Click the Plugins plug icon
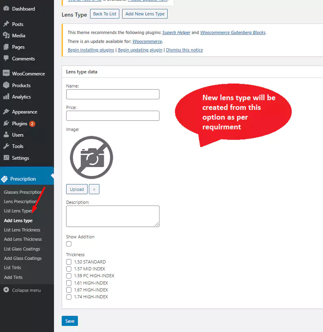This screenshot has width=323, height=332. coord(6,123)
